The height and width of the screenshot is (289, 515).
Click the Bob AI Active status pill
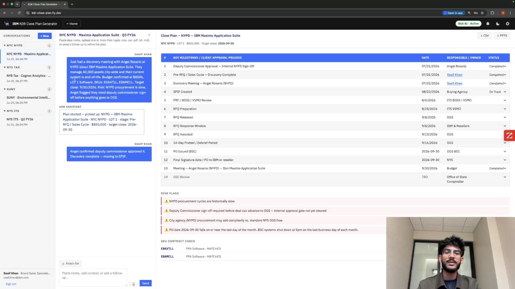468,24
